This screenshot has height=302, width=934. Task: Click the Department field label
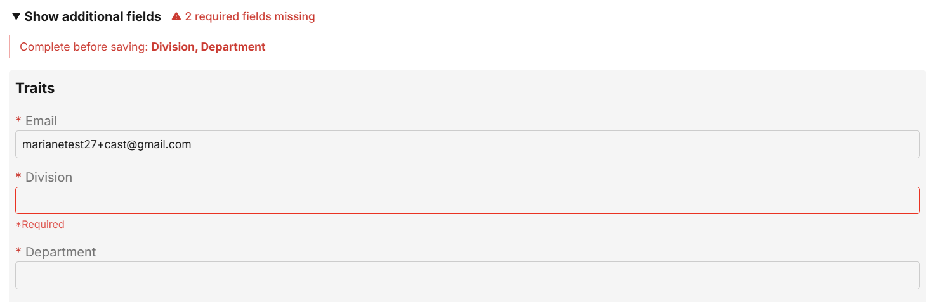click(x=60, y=252)
